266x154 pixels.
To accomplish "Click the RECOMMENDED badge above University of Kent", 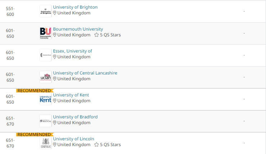I will click(x=35, y=91).
